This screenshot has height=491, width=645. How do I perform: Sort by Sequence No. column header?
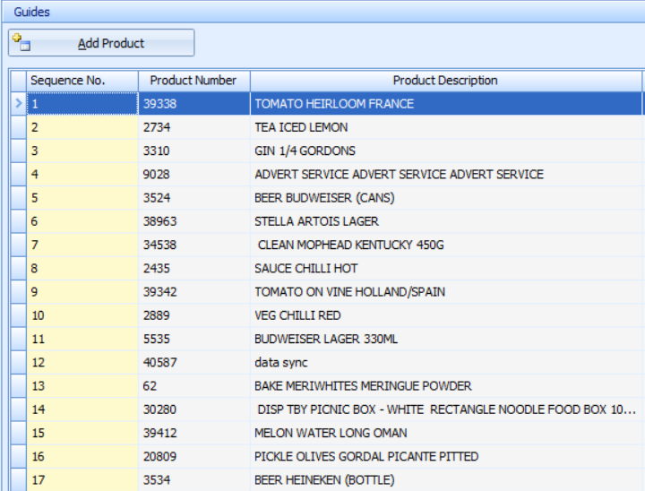[82, 81]
